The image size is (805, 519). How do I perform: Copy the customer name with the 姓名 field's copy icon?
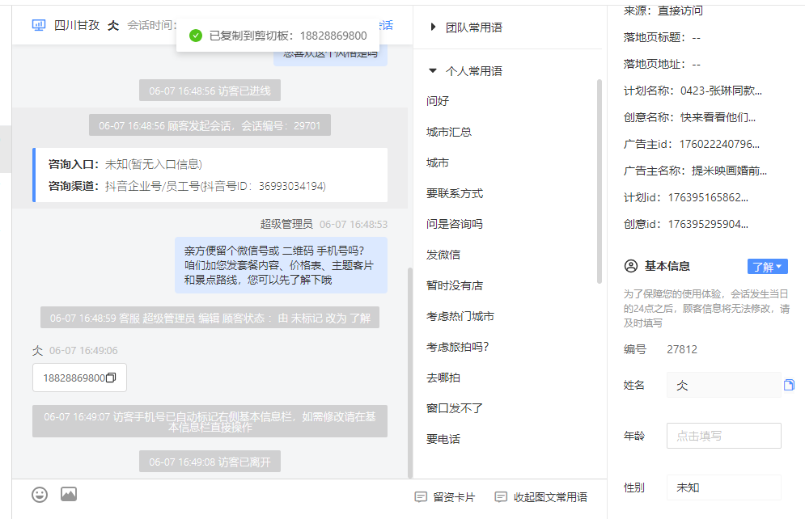[789, 385]
